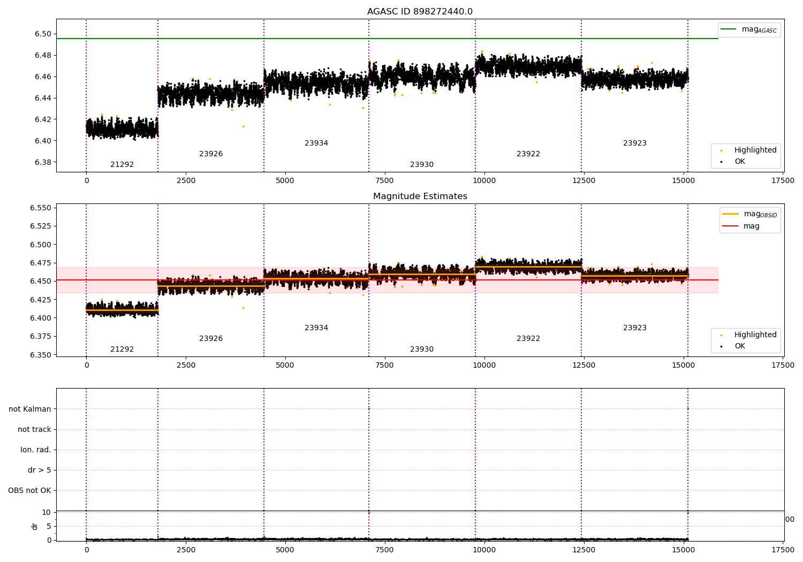Click obsid label 23930 in Magnitude Estimates plot
The height and width of the screenshot is (562, 803).
[x=422, y=350]
